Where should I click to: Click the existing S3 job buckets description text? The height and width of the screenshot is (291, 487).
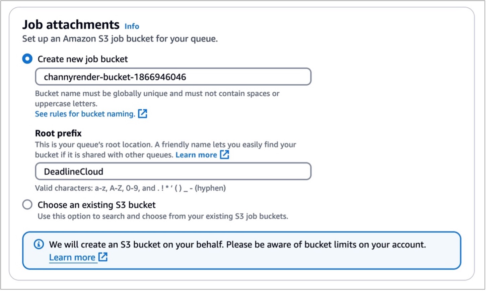click(163, 216)
